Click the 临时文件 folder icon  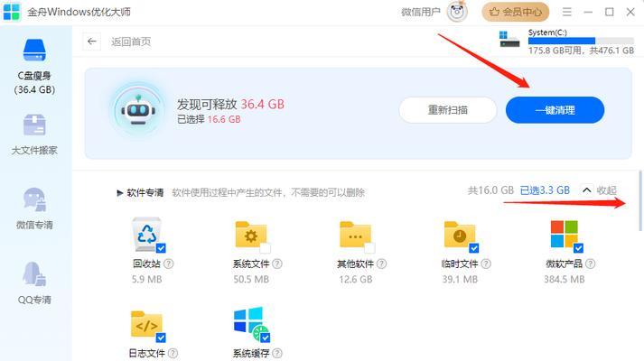(460, 235)
